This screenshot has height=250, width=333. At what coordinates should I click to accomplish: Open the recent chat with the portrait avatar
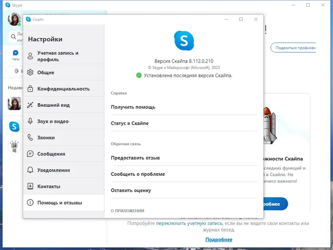14,104
